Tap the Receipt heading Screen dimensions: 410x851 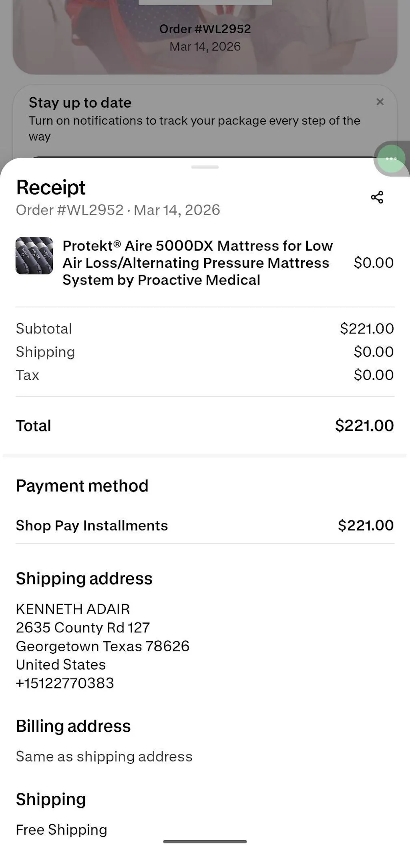click(x=51, y=187)
